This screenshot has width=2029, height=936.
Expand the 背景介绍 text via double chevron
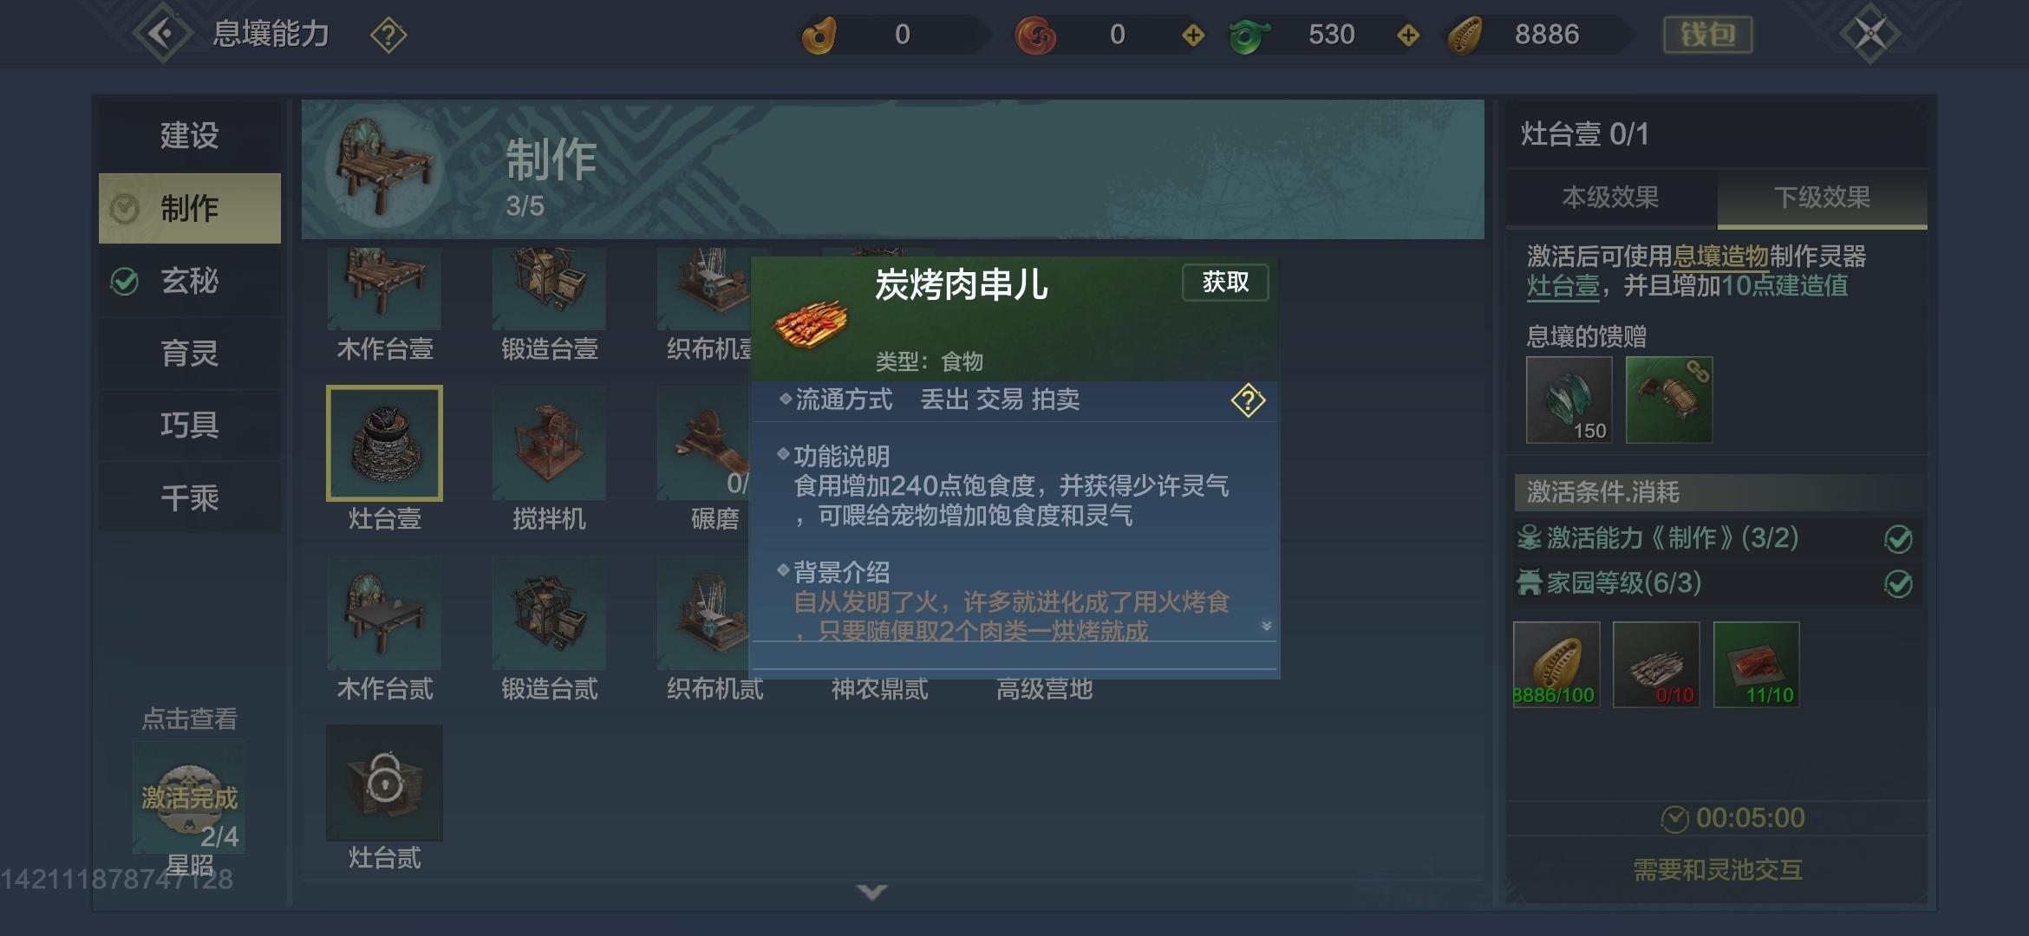pyautogui.click(x=1266, y=626)
